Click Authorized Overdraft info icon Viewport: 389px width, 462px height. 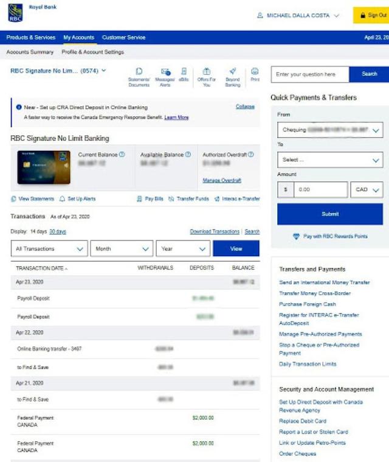pyautogui.click(x=251, y=155)
